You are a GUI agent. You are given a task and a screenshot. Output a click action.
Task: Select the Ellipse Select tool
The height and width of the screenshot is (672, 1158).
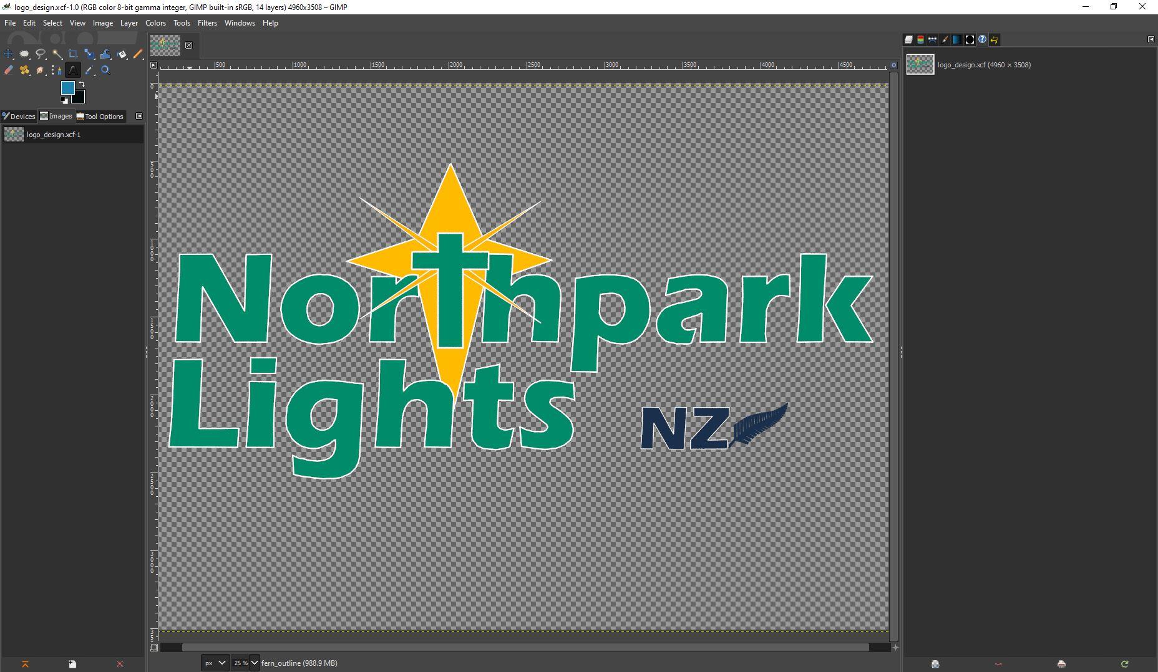(x=24, y=54)
